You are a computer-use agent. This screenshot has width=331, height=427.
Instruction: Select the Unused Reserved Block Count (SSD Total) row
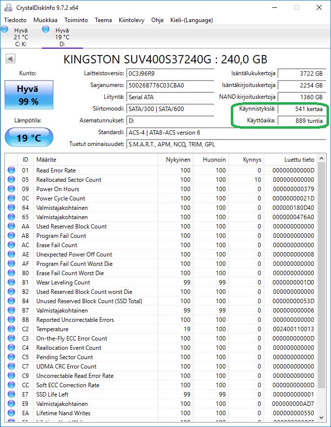[161, 301]
